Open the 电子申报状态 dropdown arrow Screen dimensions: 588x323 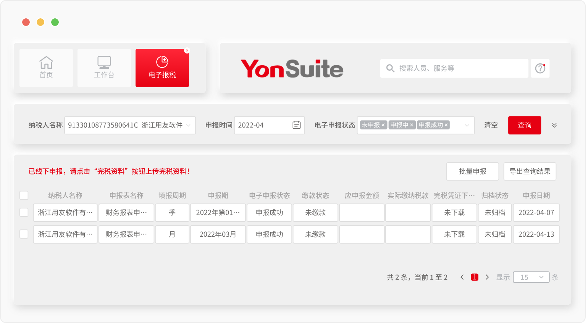click(x=467, y=125)
